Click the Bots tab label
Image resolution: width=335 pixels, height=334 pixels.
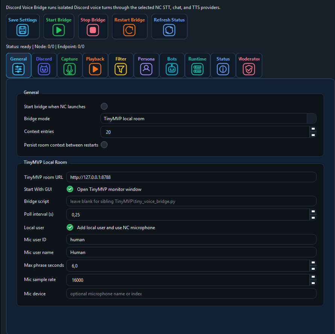[x=172, y=59]
